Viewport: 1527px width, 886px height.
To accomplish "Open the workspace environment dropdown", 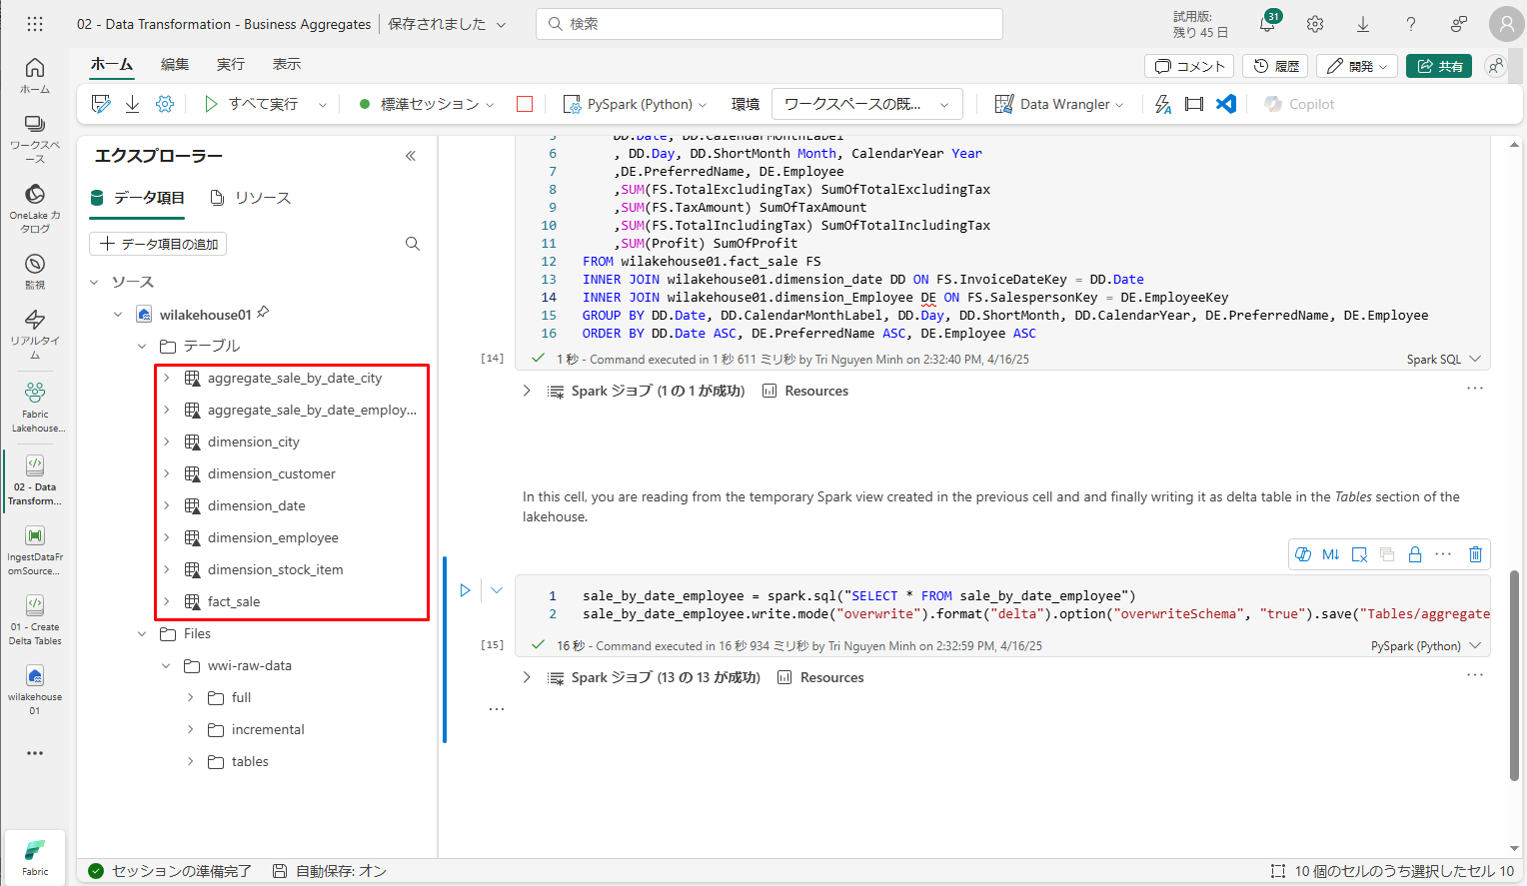I will [x=866, y=104].
